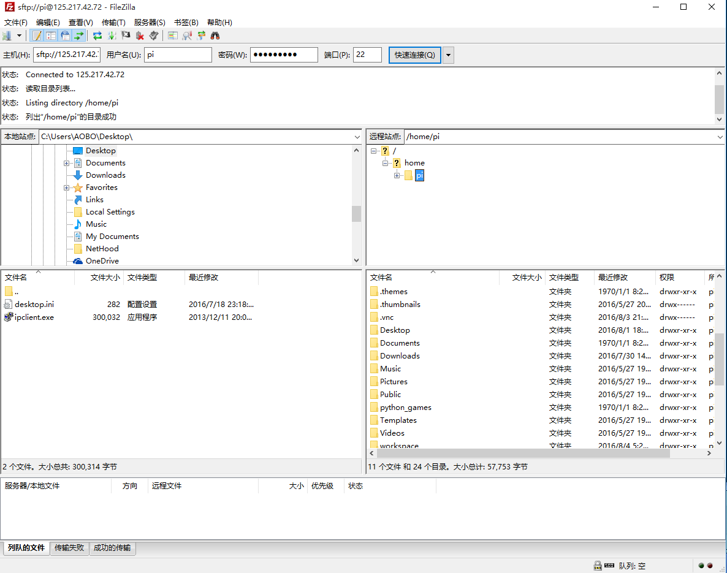The height and width of the screenshot is (573, 727).
Task: Select Music in the local tree
Action: (96, 224)
